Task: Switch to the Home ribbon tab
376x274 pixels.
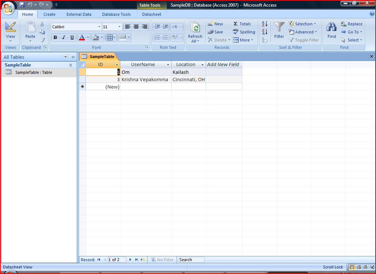Action: click(x=28, y=14)
